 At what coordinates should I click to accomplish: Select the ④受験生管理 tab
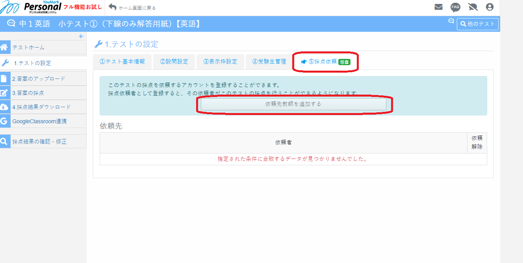point(269,62)
